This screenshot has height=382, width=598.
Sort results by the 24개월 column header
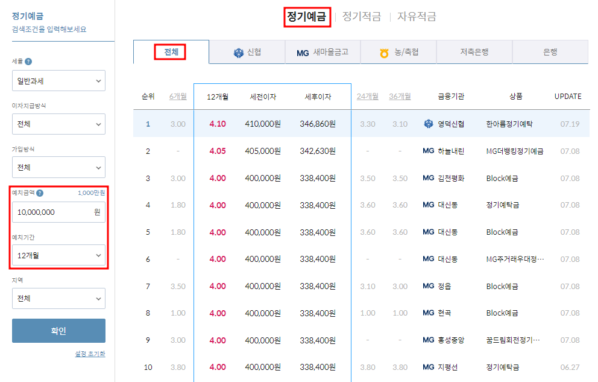pos(368,95)
